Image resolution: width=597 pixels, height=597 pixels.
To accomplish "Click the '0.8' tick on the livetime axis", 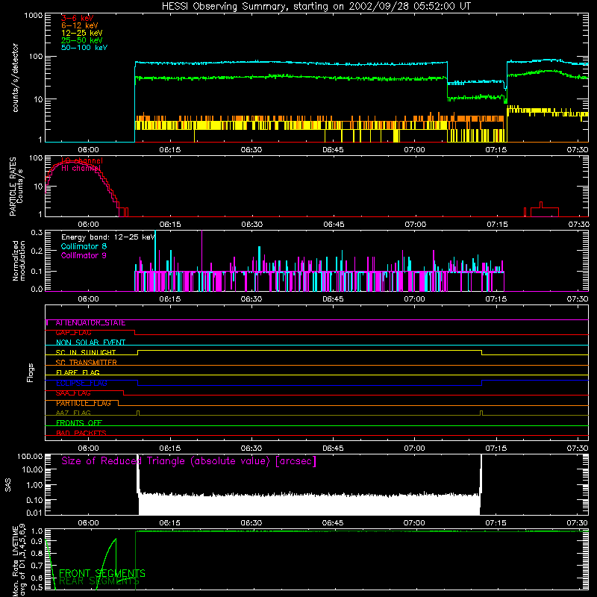I will (x=37, y=553).
